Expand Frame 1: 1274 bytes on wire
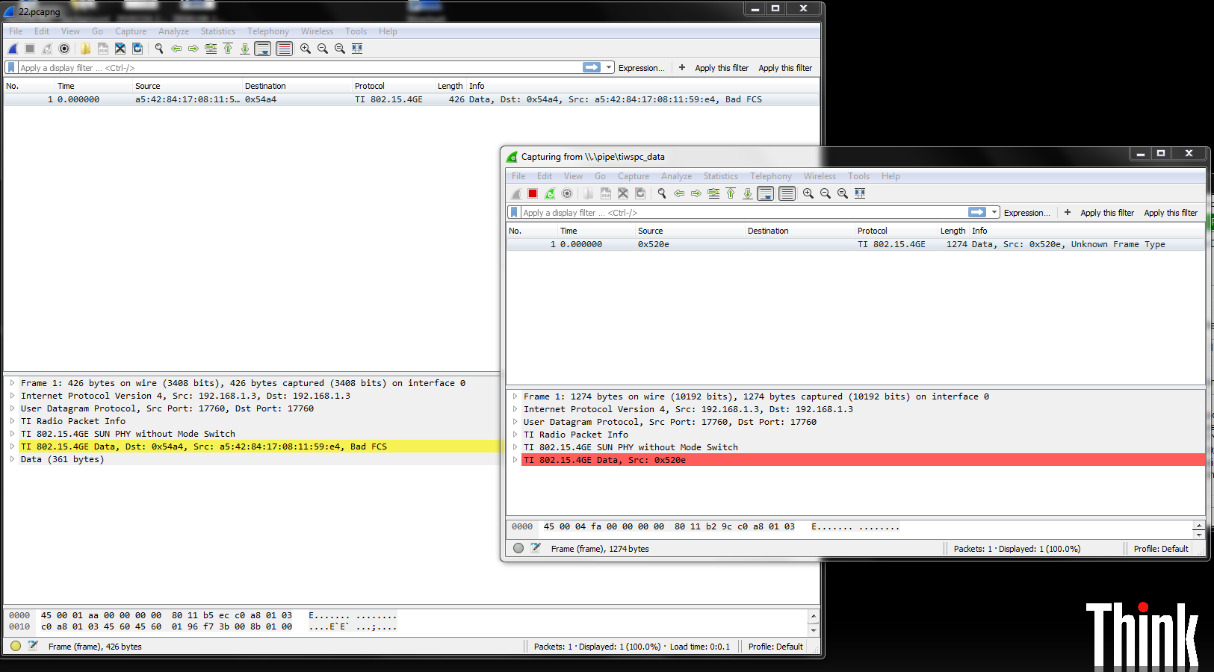The image size is (1214, 672). [515, 396]
